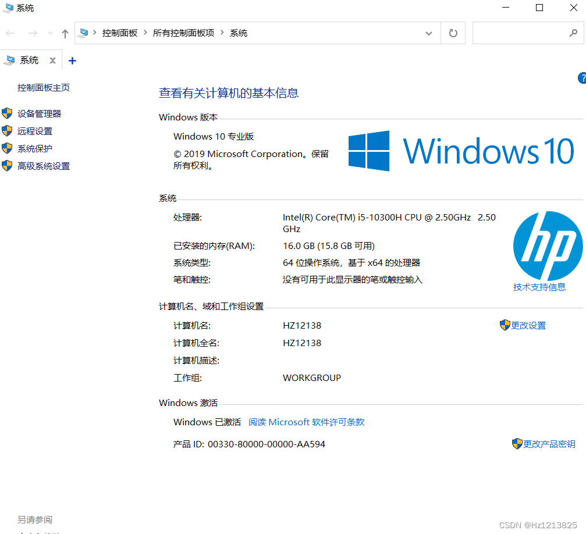The height and width of the screenshot is (534, 586).
Task: Click shield icon beside 更改产品密钥
Action: (x=517, y=444)
